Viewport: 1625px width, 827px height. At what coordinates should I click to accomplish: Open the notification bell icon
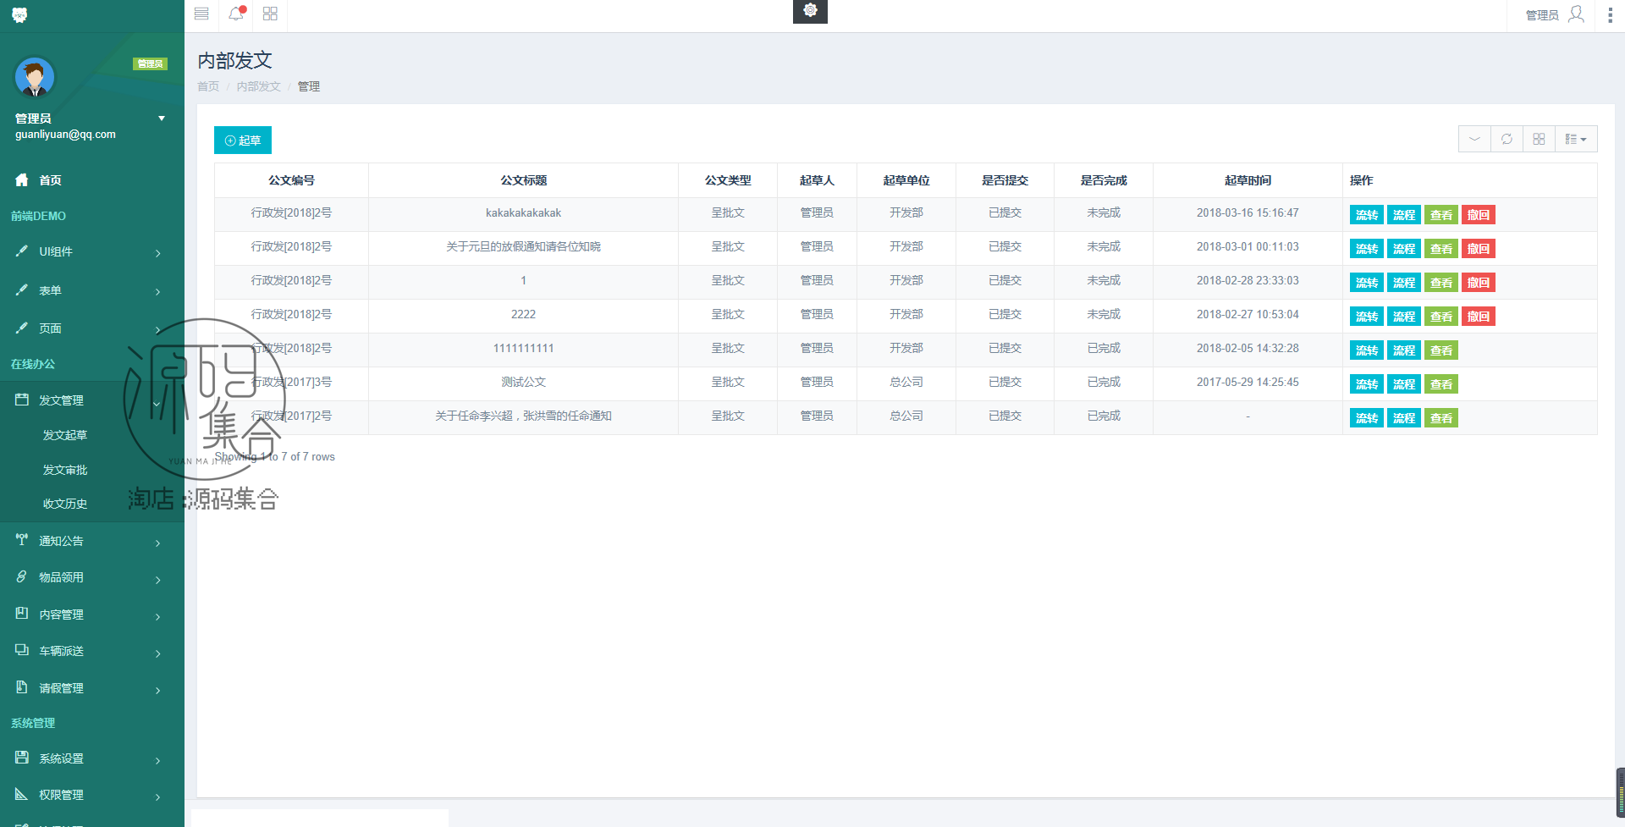[236, 14]
